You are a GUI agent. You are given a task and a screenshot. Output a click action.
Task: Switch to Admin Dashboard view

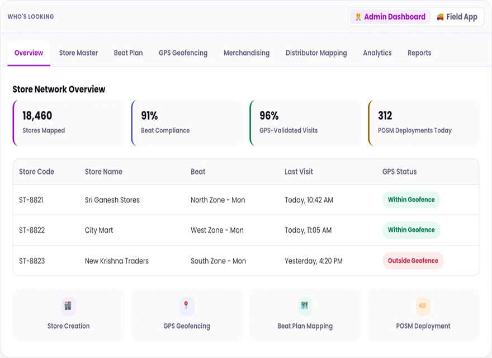tap(390, 17)
